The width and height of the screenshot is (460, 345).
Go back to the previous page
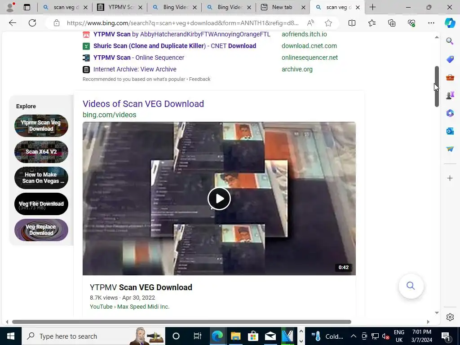[x=12, y=23]
